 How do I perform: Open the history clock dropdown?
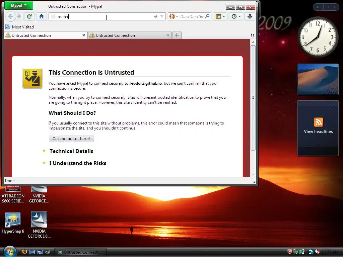(236, 16)
